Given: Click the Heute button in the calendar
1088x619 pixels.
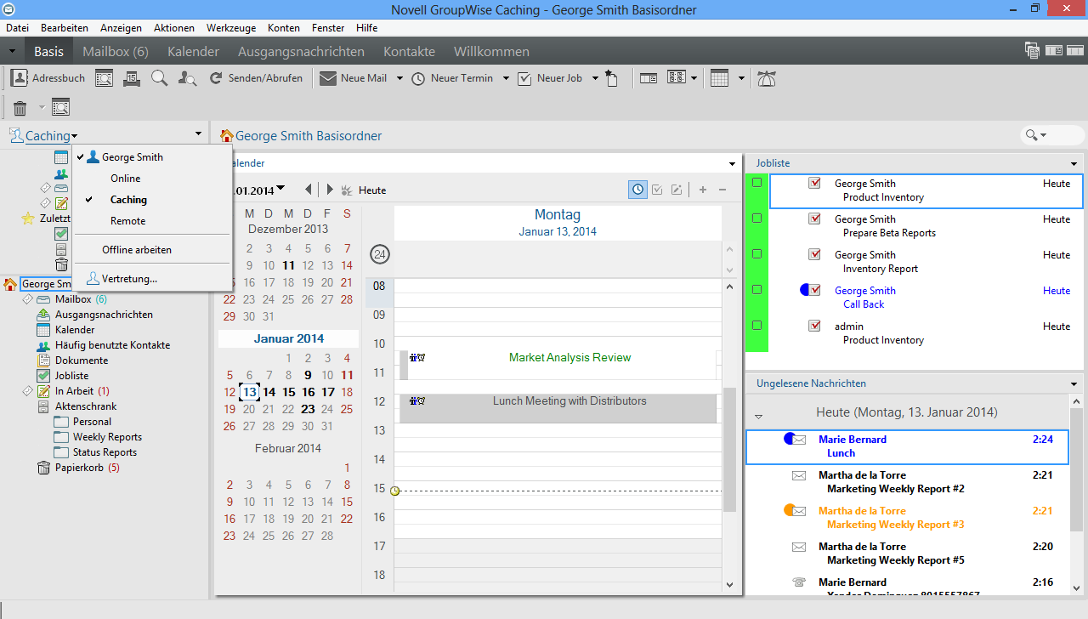Looking at the screenshot, I should (x=372, y=189).
